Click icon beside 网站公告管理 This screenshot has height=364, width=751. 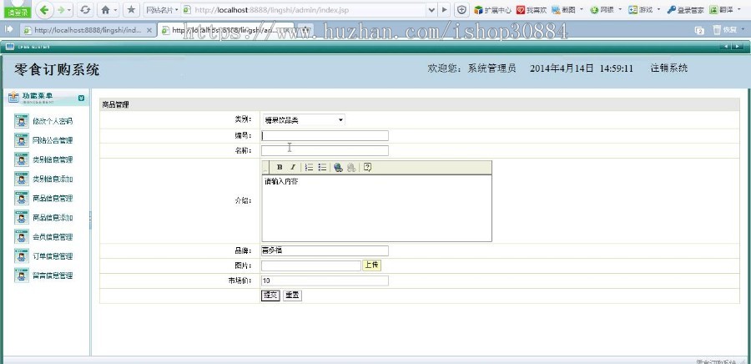(22, 140)
